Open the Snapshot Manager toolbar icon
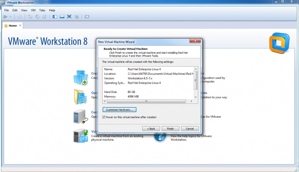The image size is (299, 172). click(45, 17)
